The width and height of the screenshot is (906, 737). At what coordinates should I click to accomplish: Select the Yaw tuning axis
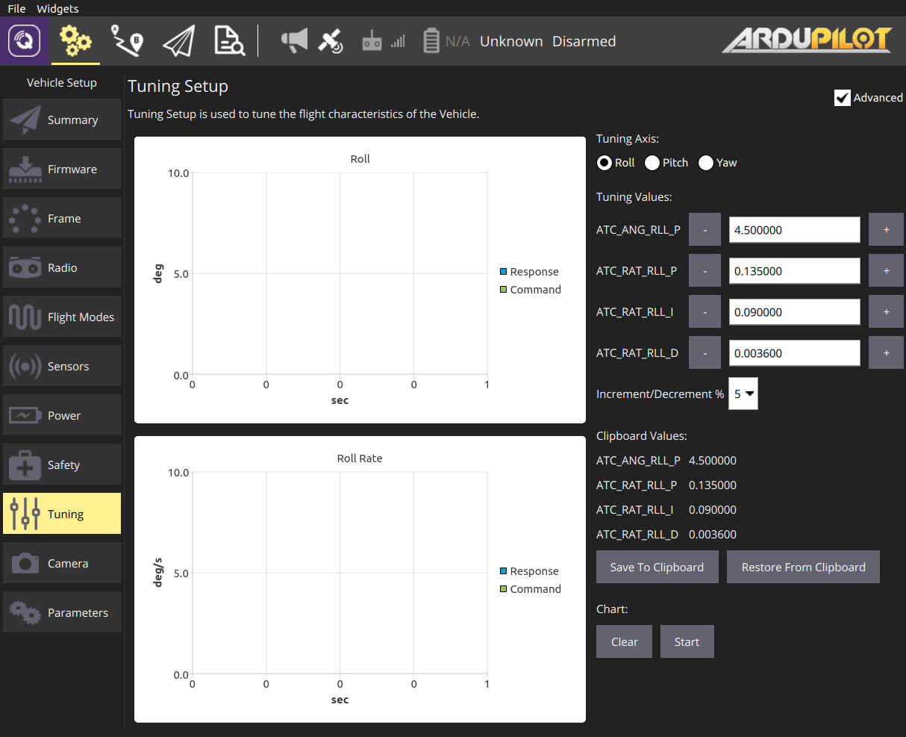(x=706, y=163)
